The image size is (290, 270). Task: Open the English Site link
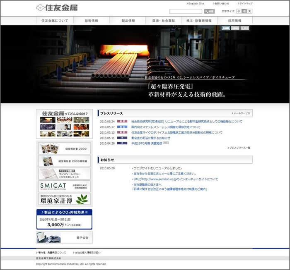tap(195, 3)
